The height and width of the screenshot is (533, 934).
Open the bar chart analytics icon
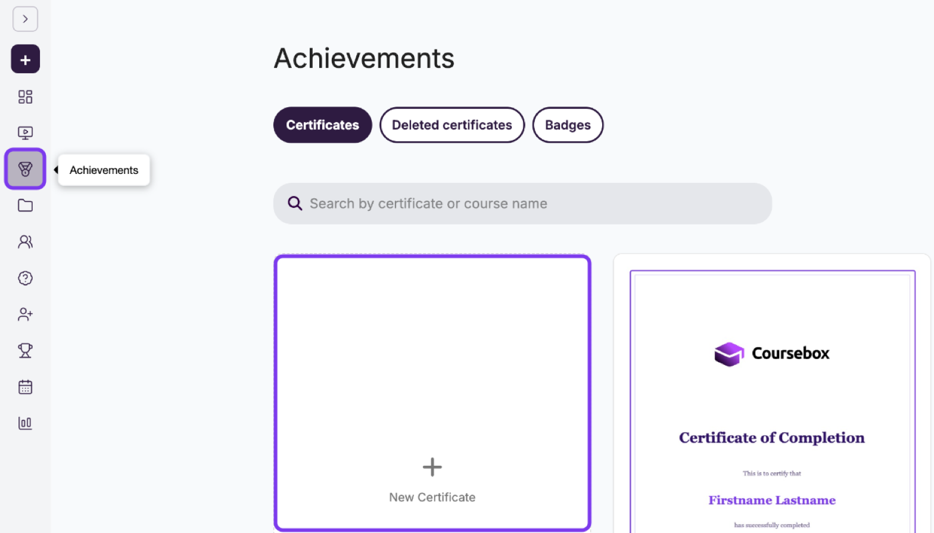[25, 423]
